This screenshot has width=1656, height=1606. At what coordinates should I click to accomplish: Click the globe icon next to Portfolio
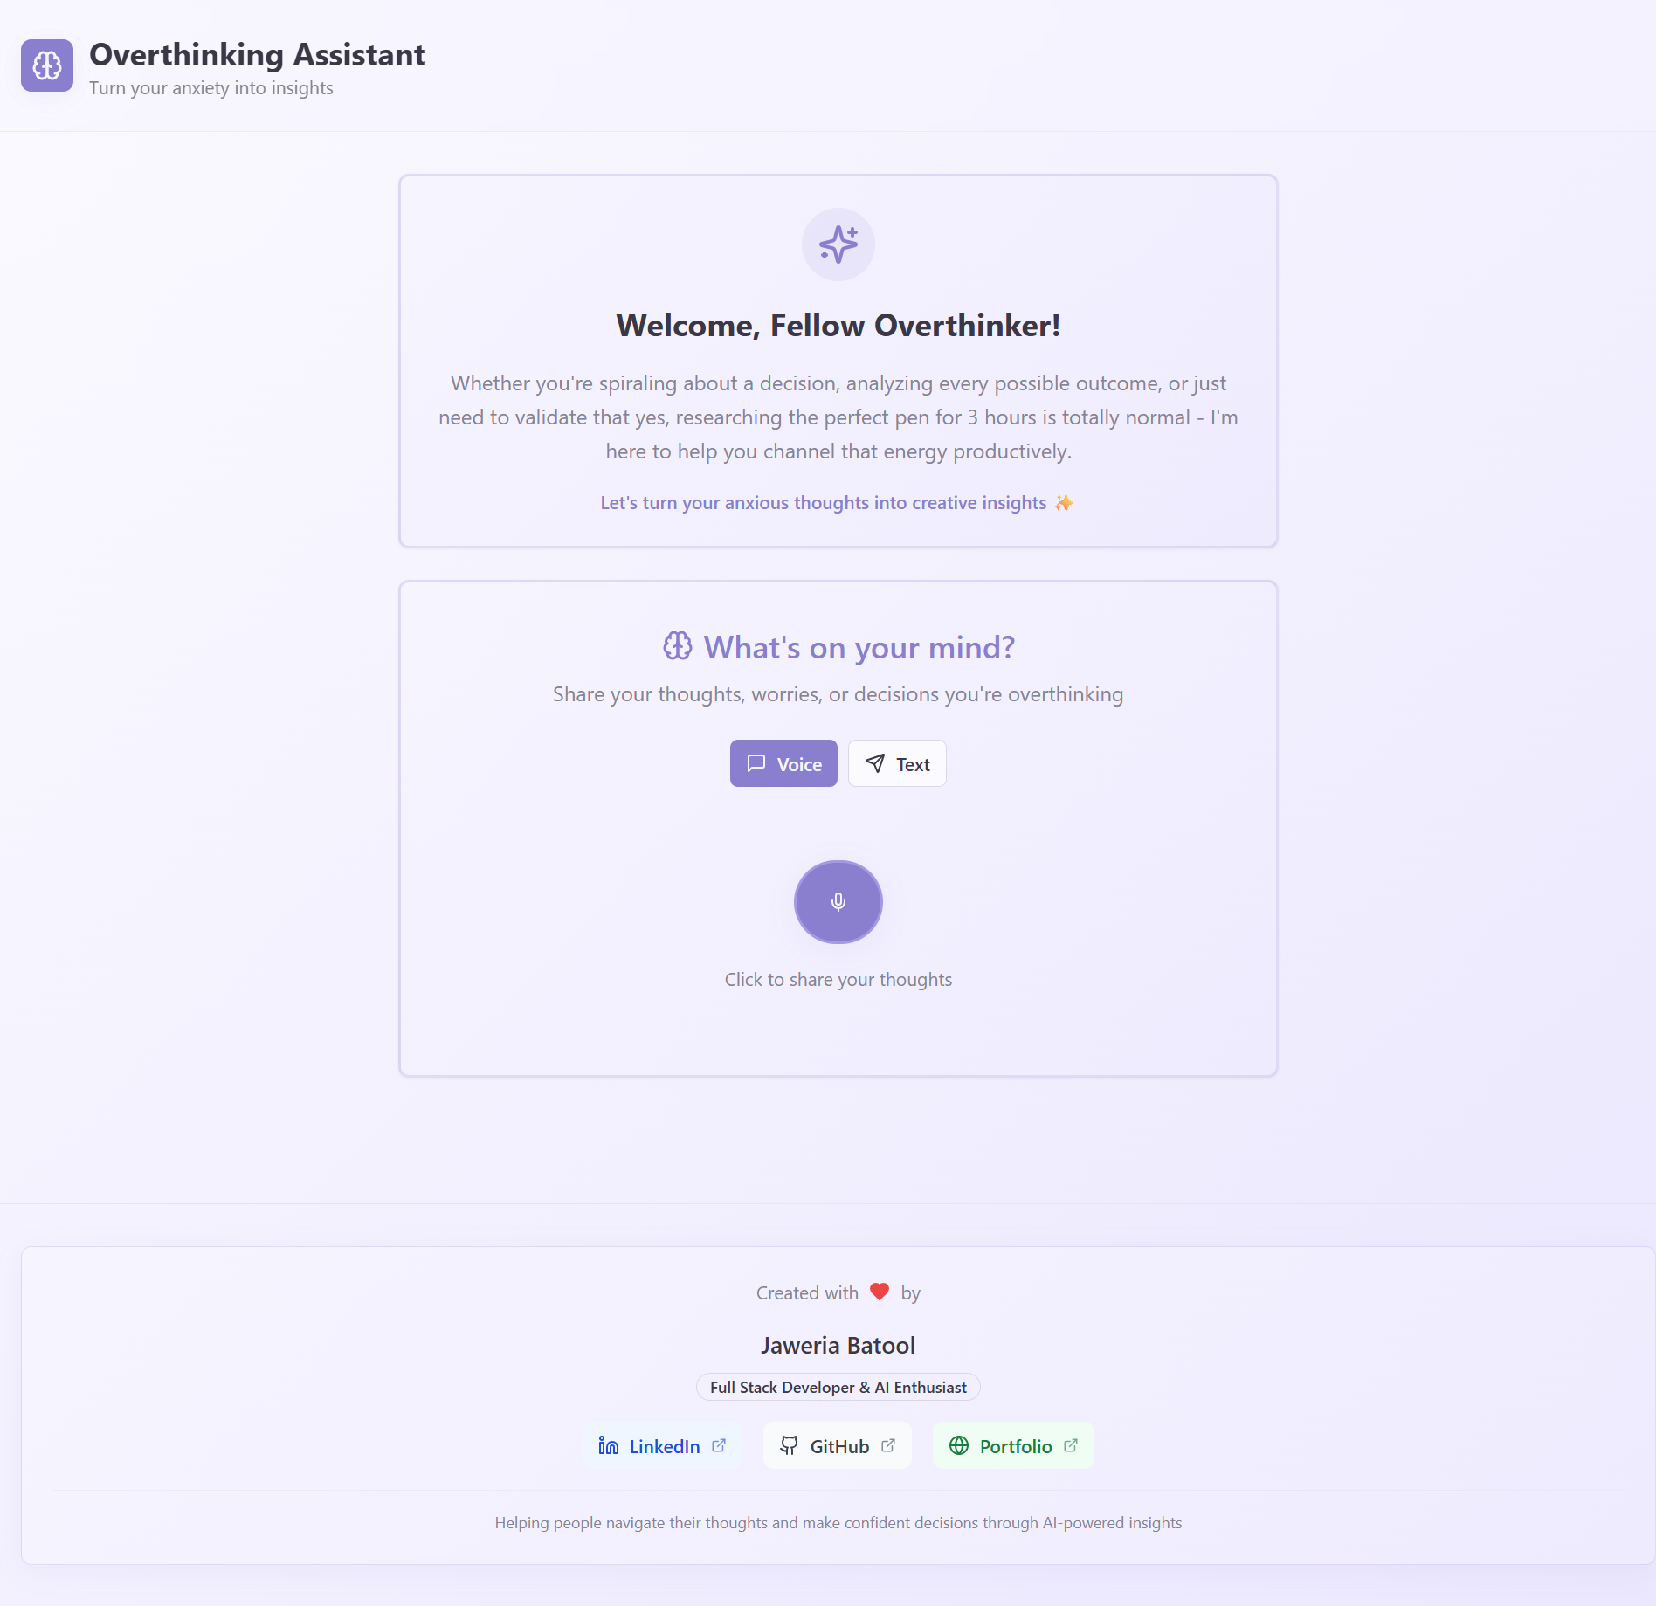pyautogui.click(x=959, y=1446)
